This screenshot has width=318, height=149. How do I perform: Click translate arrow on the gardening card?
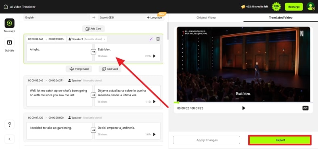tap(93, 130)
